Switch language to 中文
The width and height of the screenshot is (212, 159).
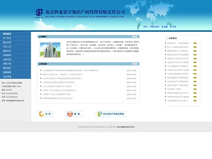tap(145, 27)
